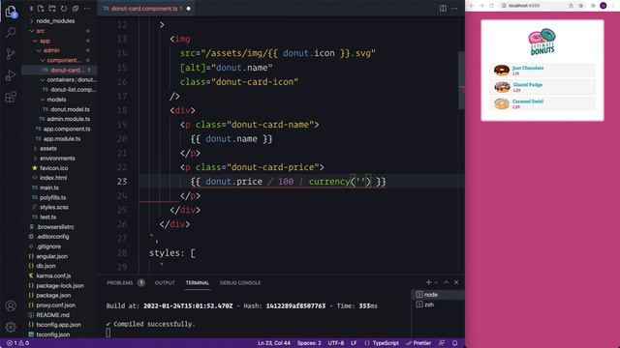Open browser extensions puzzle icon
The height and width of the screenshot is (348, 620).
point(593,6)
